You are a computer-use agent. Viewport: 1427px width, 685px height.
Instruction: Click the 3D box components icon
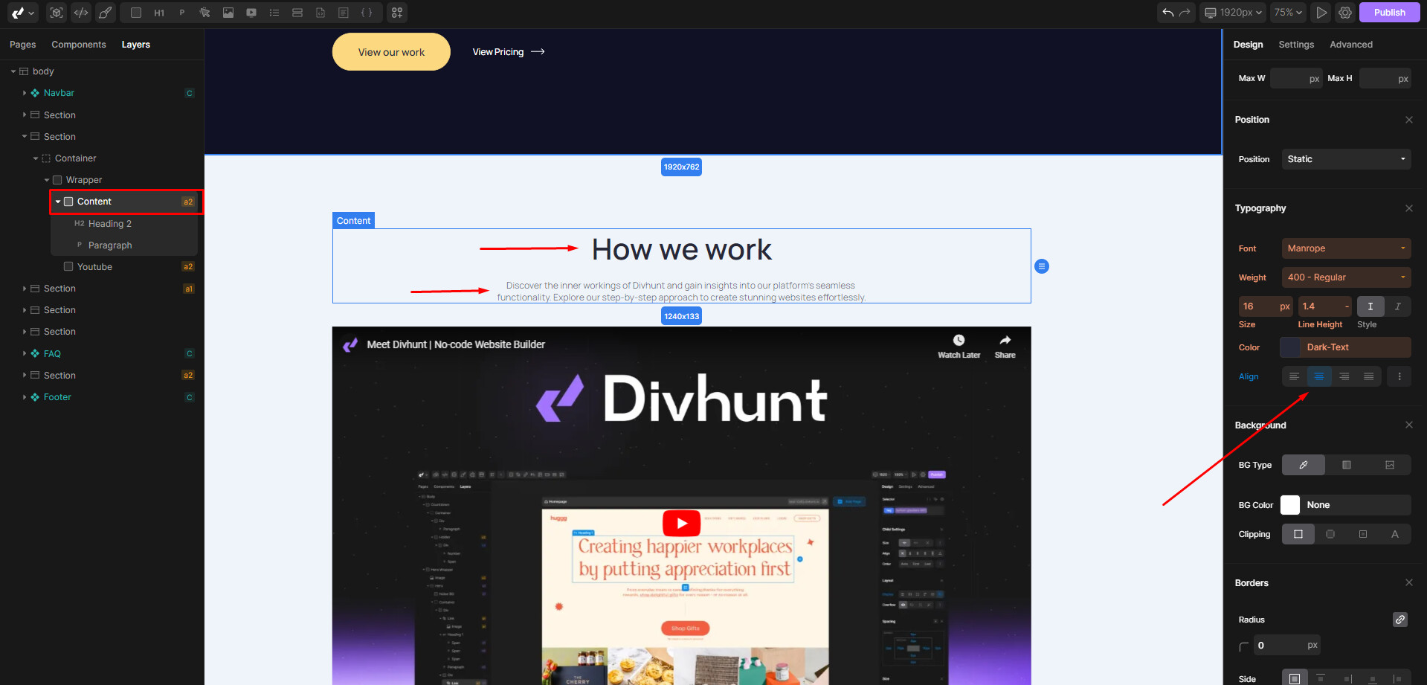tap(57, 13)
